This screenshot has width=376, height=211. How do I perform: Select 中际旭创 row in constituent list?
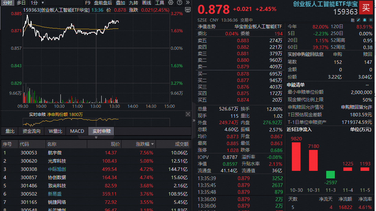tap(57, 169)
